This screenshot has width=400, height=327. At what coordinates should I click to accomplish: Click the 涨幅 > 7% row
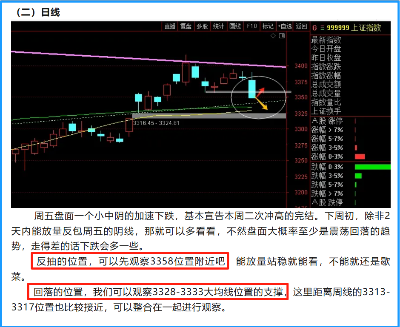click(351, 130)
